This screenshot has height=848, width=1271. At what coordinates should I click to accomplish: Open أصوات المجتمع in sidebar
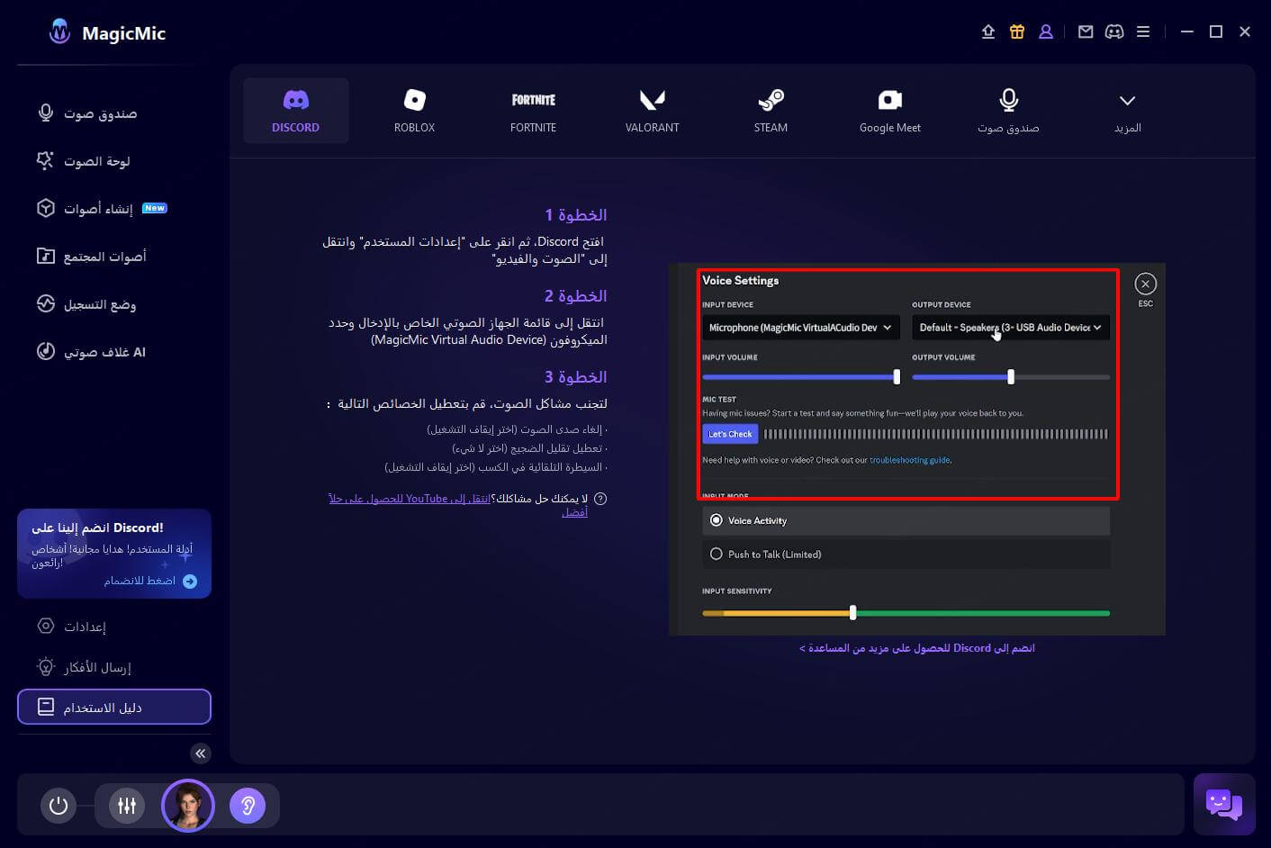click(x=114, y=256)
